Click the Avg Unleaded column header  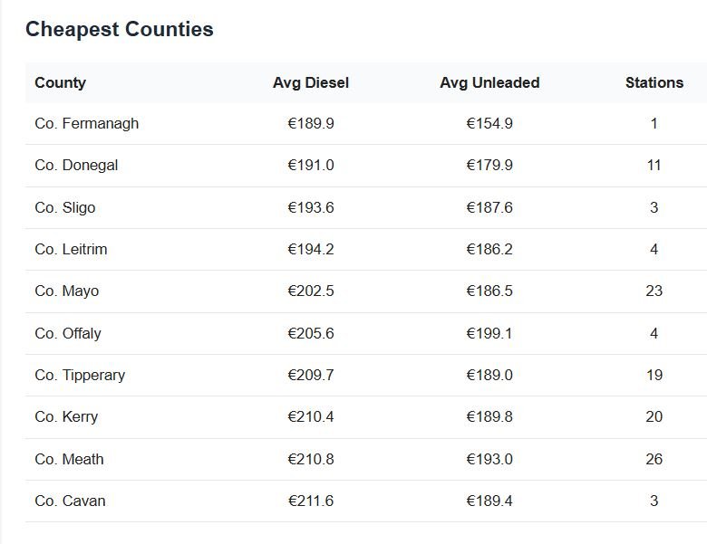(489, 82)
